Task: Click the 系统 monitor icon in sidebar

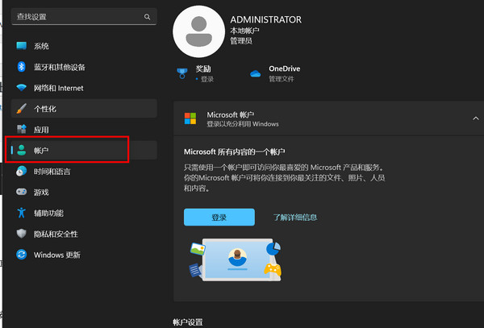Action: point(22,46)
